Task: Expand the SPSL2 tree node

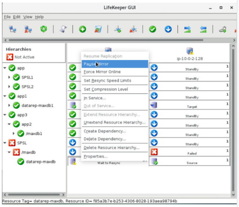Action: [9, 87]
